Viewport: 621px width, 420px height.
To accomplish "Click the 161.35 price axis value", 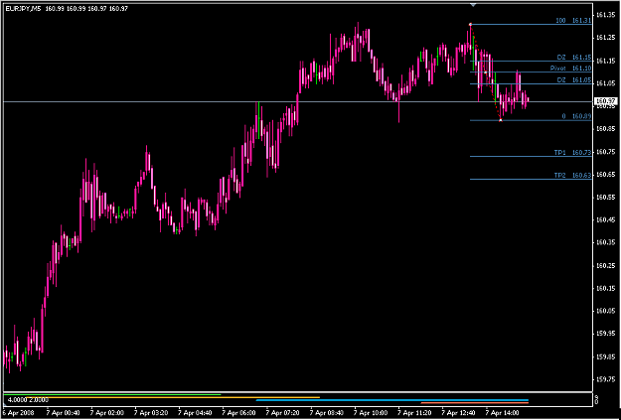I will [604, 15].
